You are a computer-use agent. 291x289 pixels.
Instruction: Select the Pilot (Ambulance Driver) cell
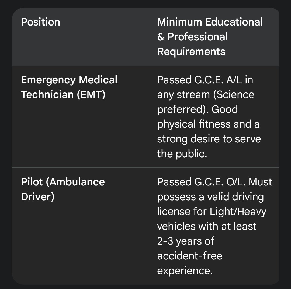(63, 189)
